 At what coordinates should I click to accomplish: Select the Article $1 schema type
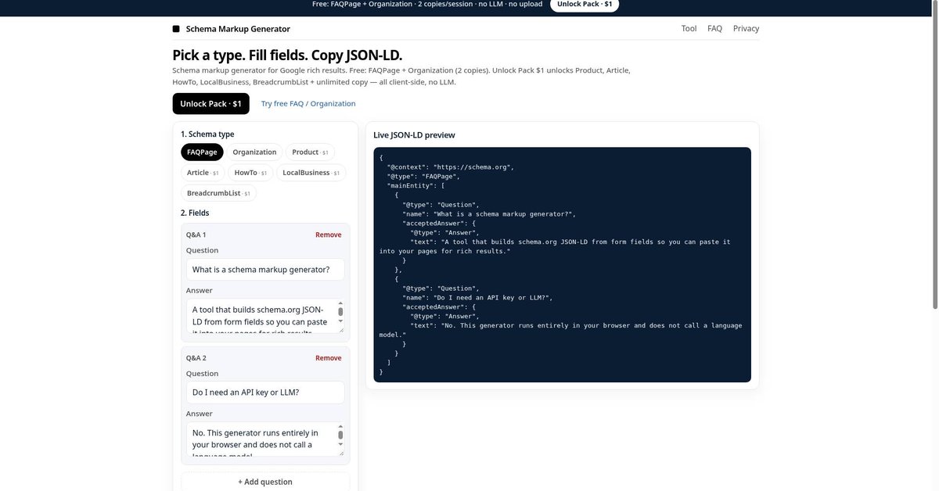point(203,172)
